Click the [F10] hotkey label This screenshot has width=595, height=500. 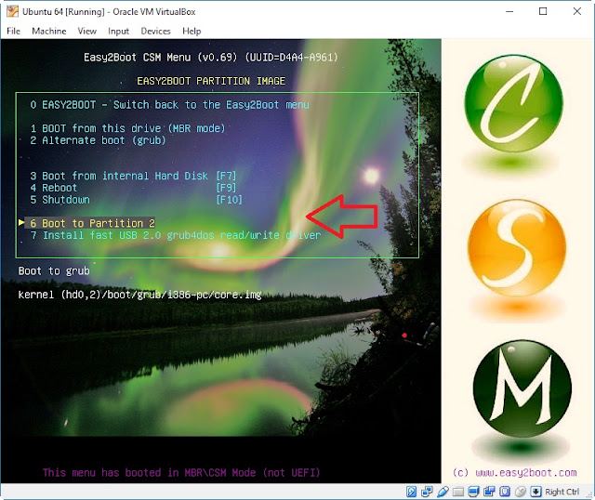(230, 200)
